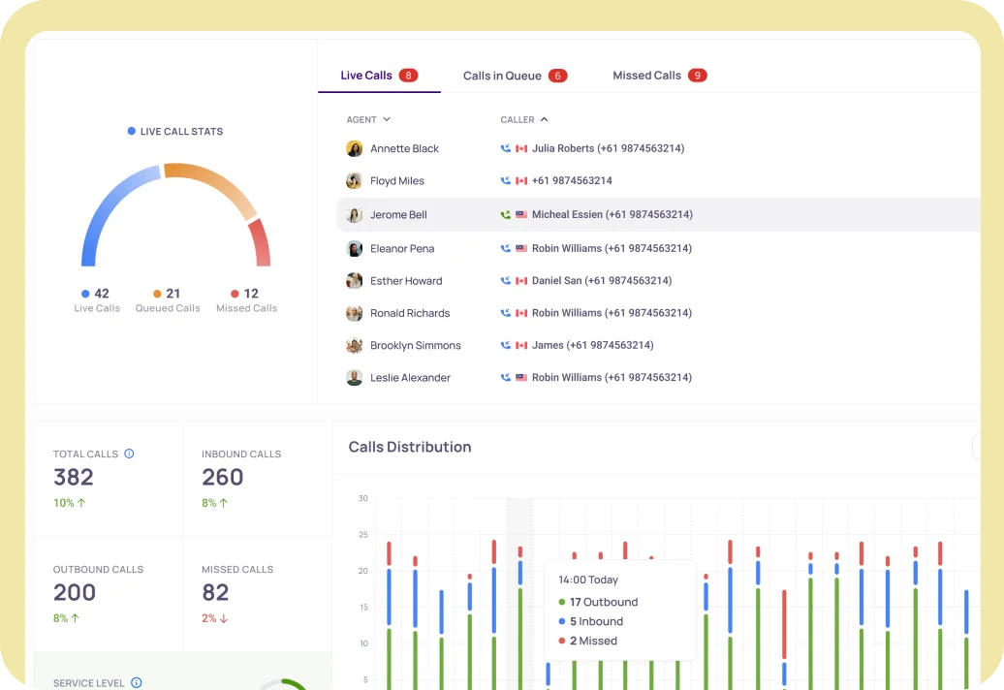Open the Missed Calls tab

click(x=660, y=76)
